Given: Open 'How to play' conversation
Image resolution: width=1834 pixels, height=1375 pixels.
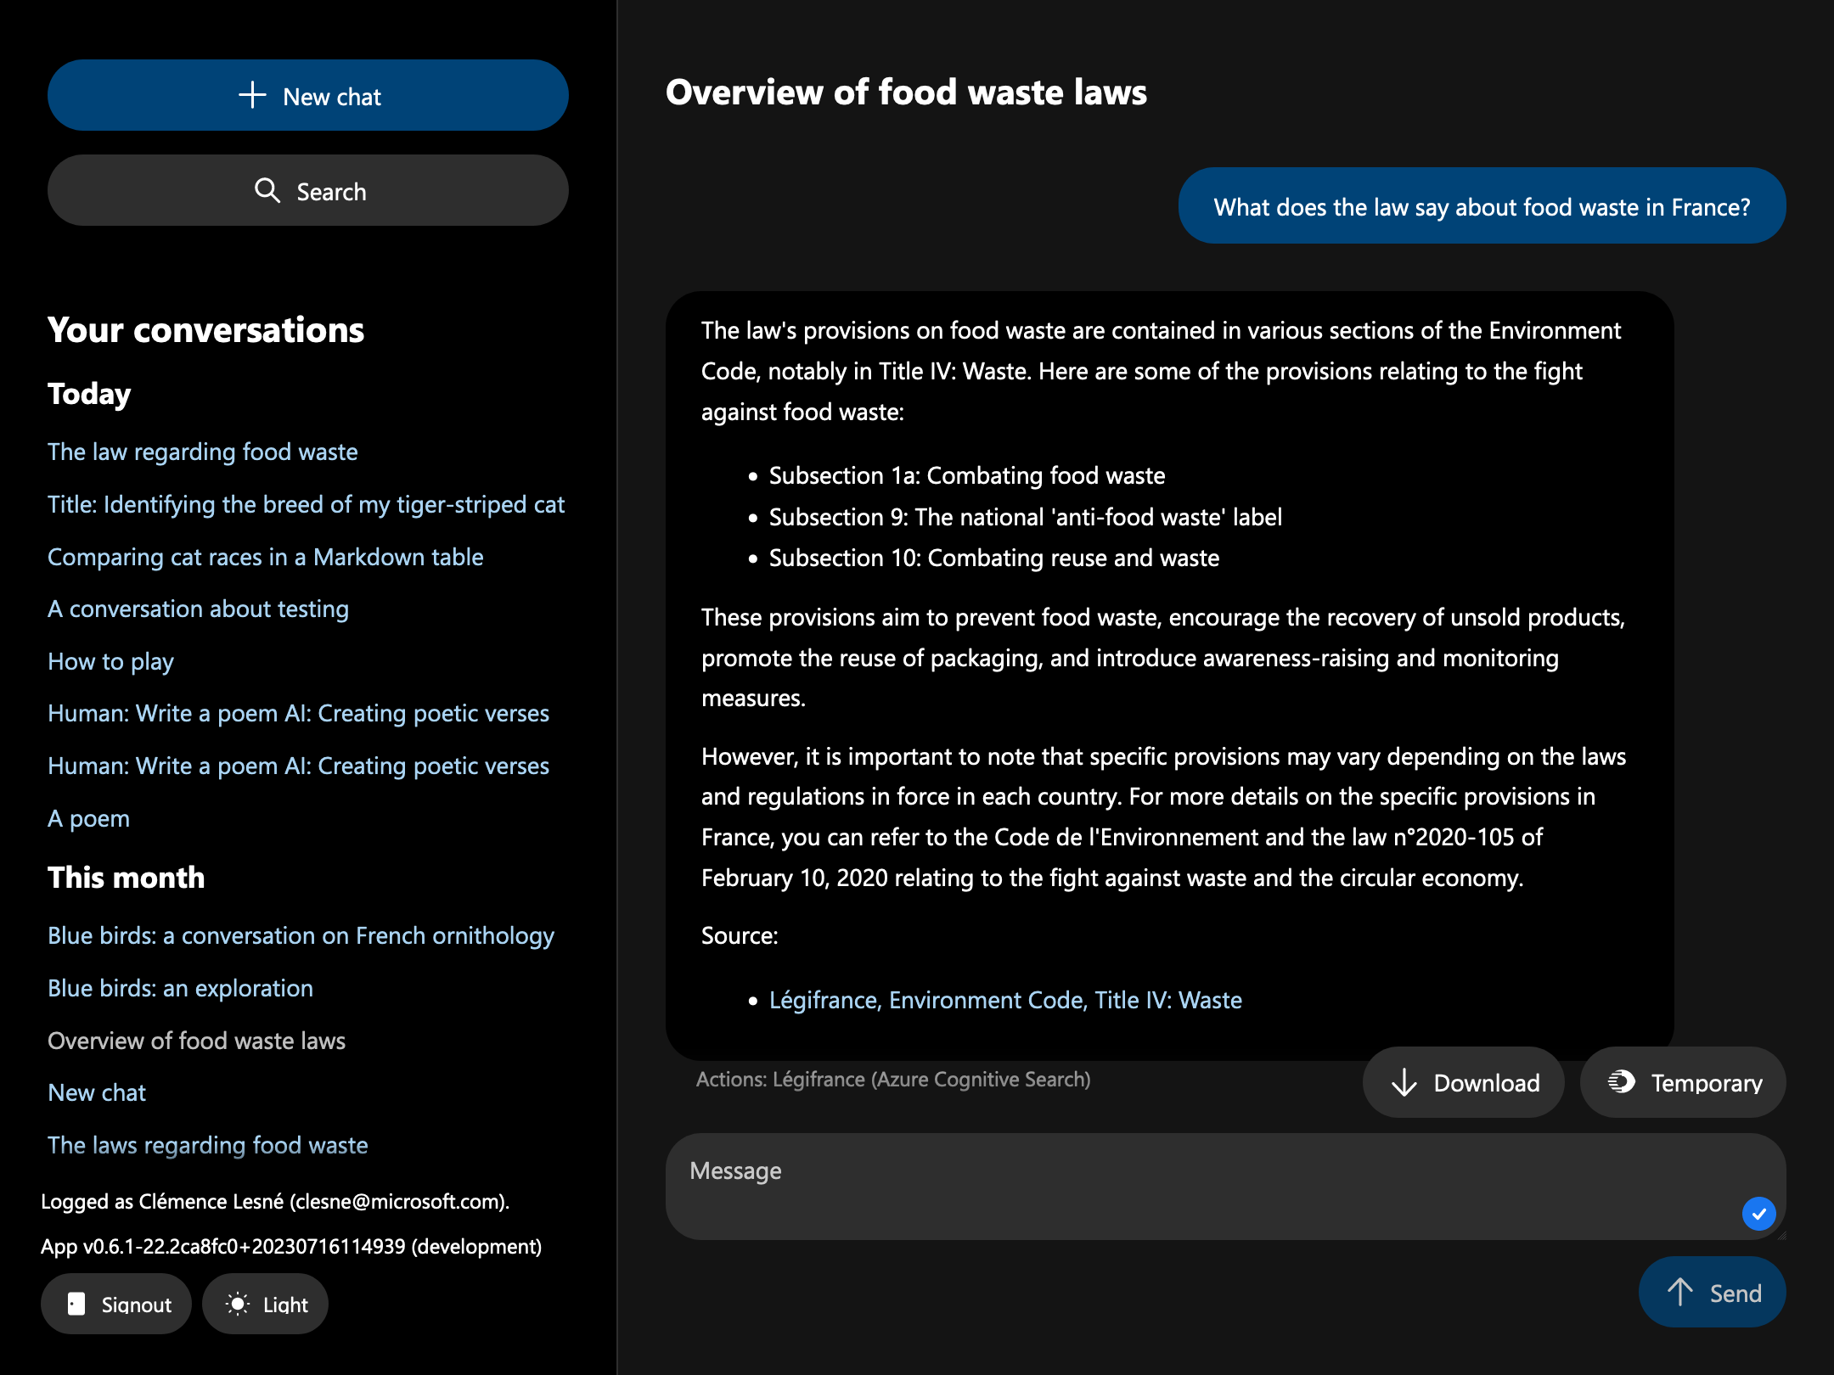Looking at the screenshot, I should [x=110, y=661].
